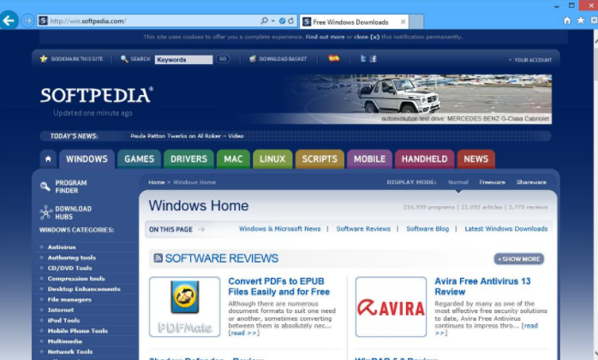
Task: Switch to the Games tab
Action: click(139, 159)
